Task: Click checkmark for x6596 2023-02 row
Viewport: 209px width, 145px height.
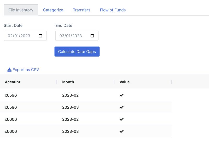Action: pos(121,95)
